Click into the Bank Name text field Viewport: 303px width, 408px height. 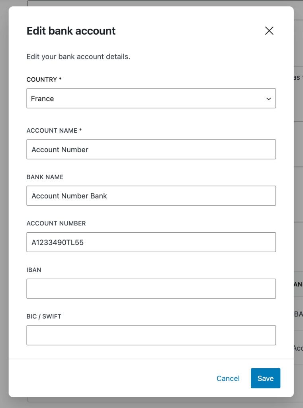[x=151, y=196]
